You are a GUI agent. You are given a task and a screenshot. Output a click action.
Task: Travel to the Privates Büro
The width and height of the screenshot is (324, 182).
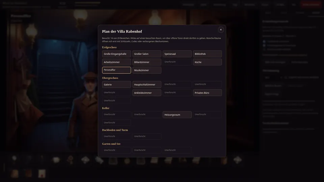pos(208,93)
